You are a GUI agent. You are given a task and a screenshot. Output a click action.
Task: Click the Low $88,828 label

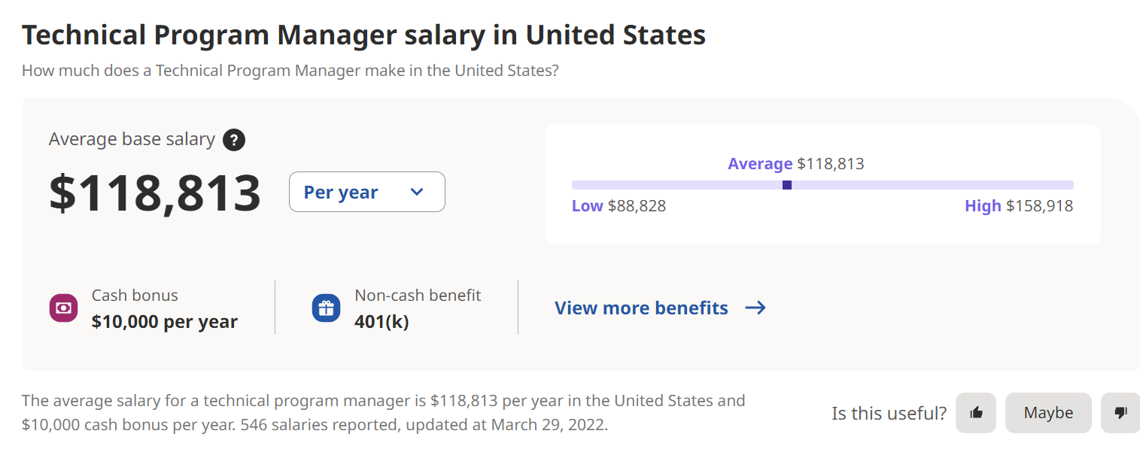click(x=619, y=206)
